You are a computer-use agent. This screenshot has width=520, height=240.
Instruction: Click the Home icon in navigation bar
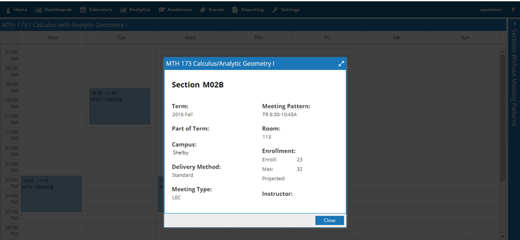[9, 10]
